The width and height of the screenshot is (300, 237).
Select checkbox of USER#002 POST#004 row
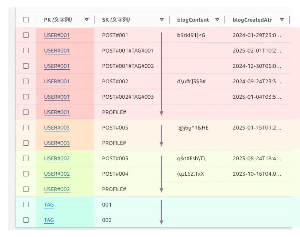coord(26,174)
